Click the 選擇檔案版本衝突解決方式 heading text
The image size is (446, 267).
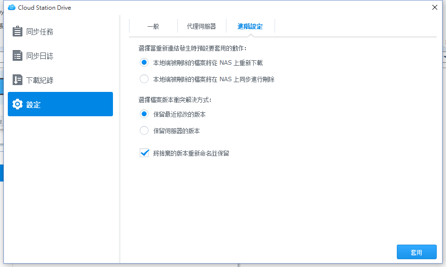point(175,100)
